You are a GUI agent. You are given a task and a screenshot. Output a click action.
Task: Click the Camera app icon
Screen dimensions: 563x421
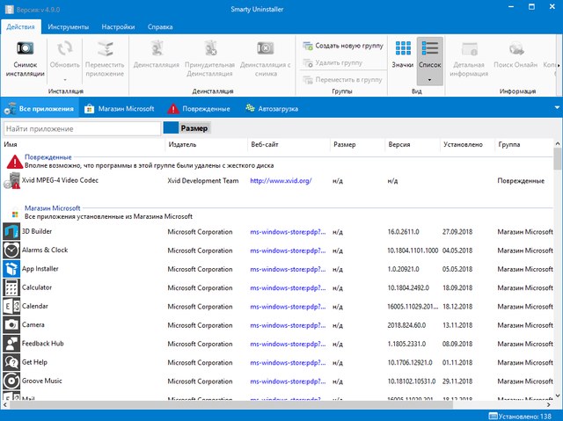coord(11,324)
